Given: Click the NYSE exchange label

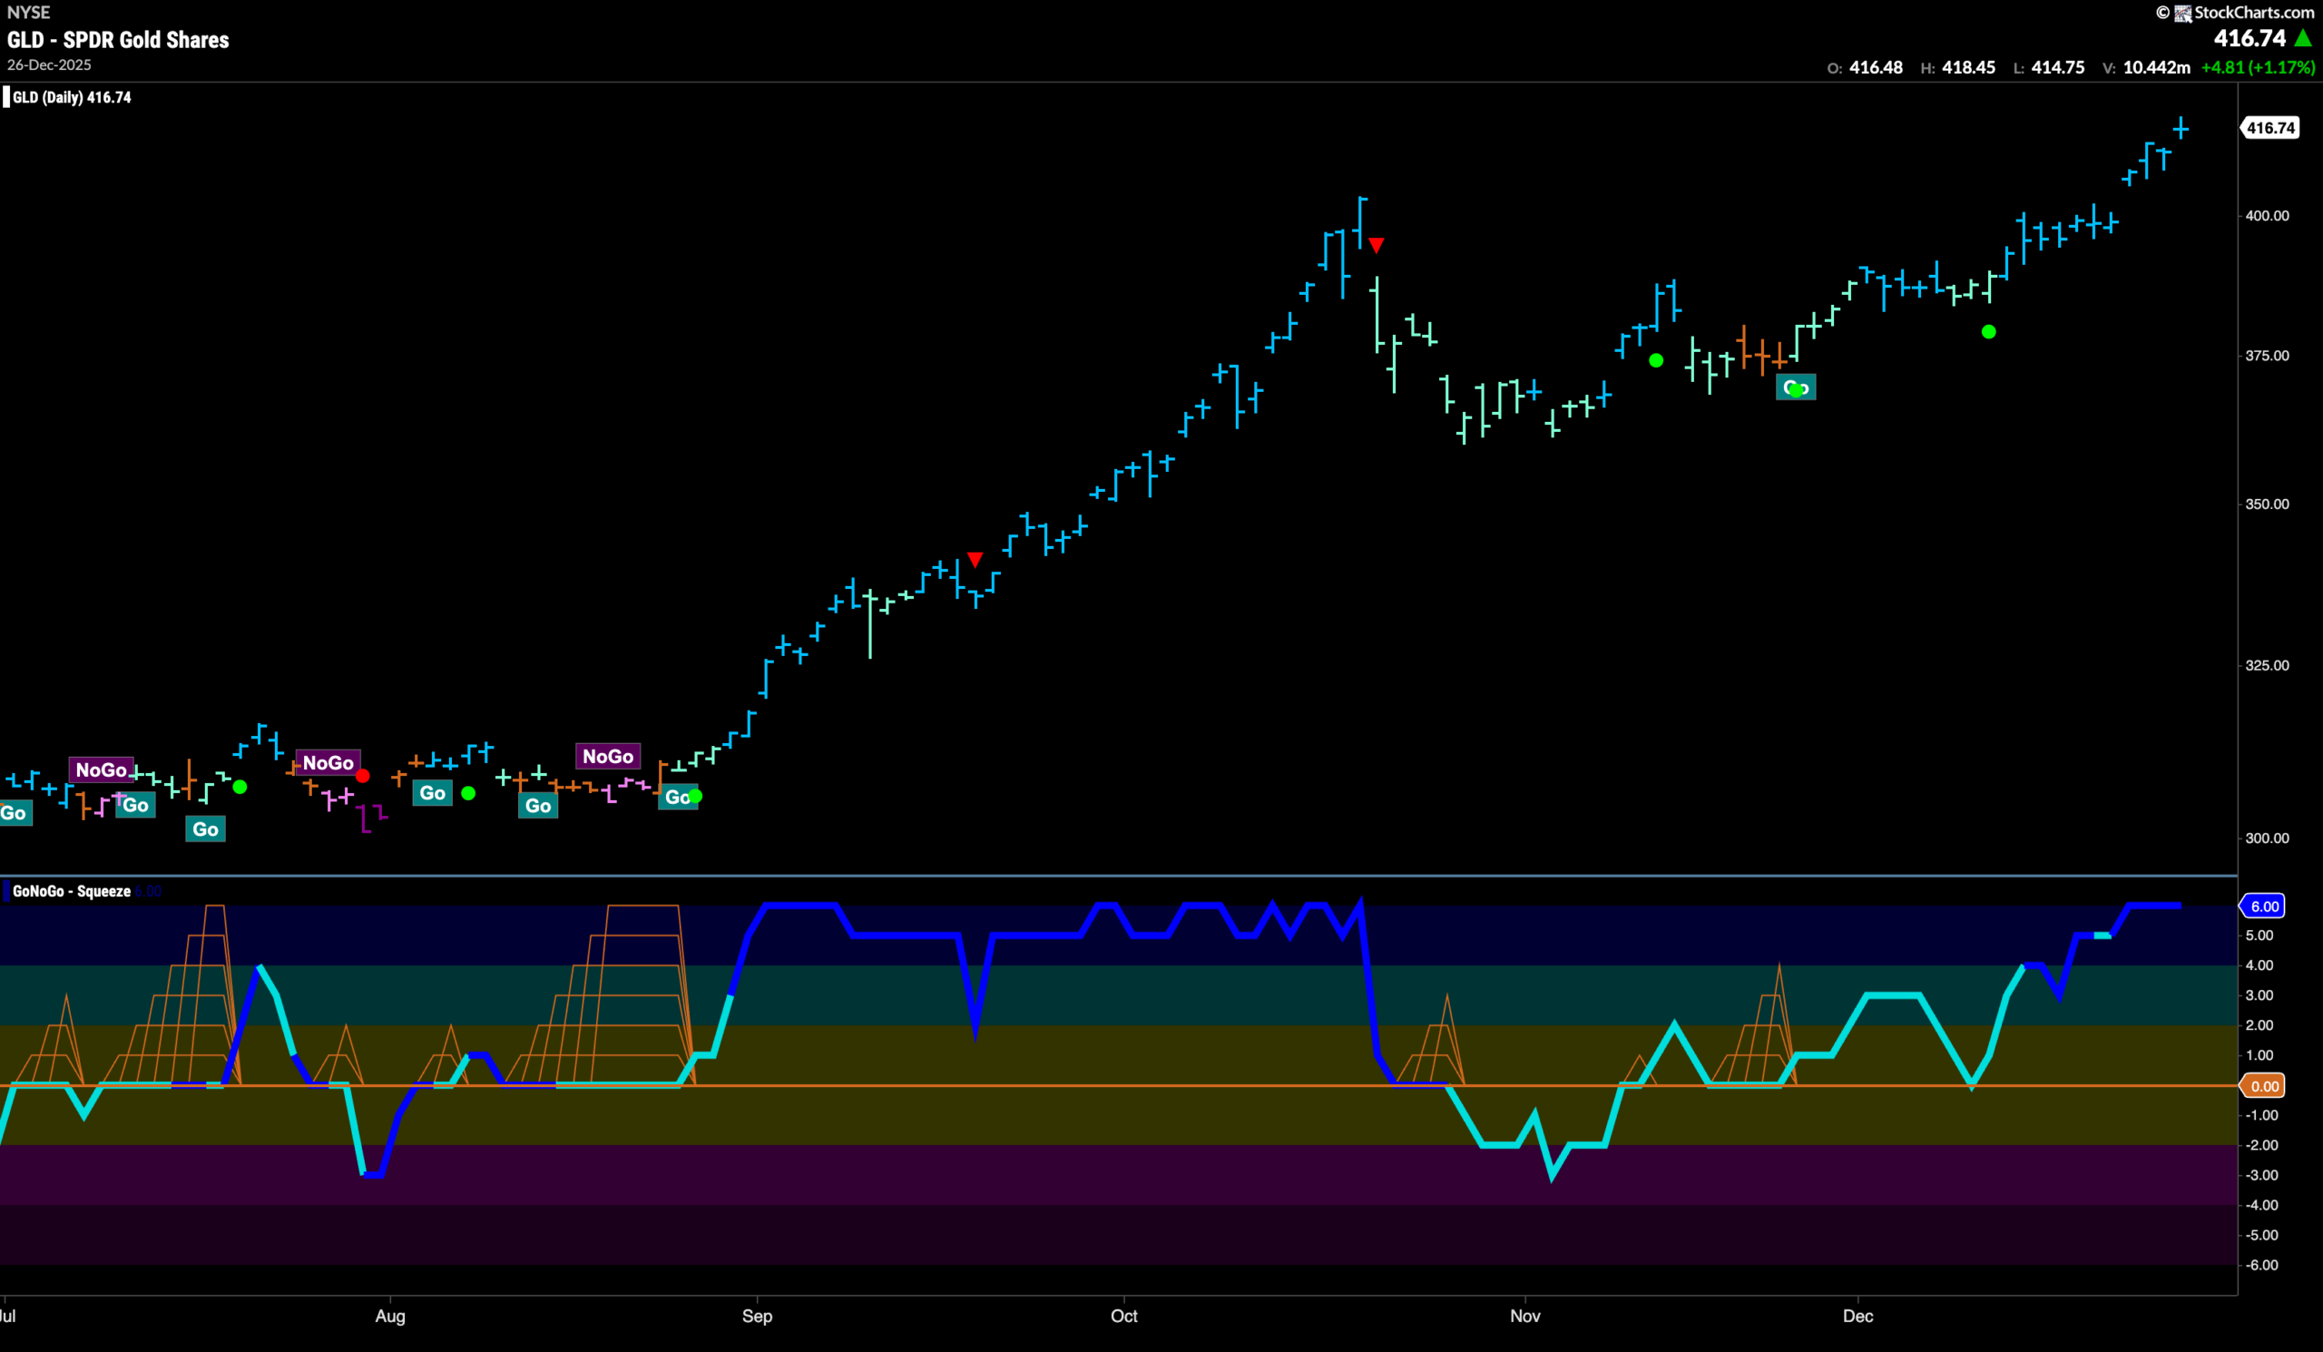Looking at the screenshot, I should tap(28, 12).
